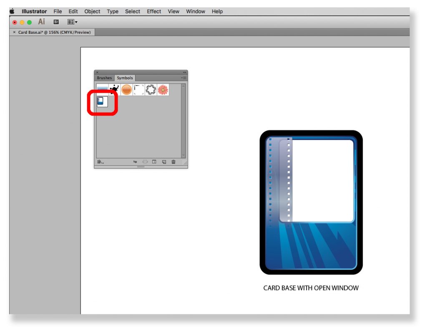
Task: Open the Effect menu
Action: [154, 11]
